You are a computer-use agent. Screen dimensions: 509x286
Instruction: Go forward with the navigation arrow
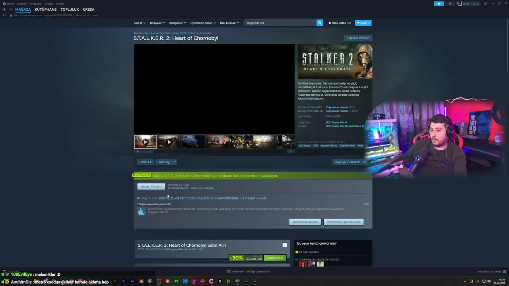[11, 10]
